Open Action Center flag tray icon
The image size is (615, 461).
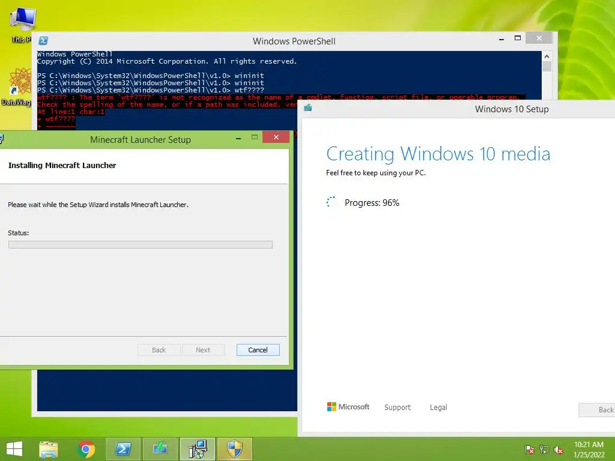(x=529, y=450)
